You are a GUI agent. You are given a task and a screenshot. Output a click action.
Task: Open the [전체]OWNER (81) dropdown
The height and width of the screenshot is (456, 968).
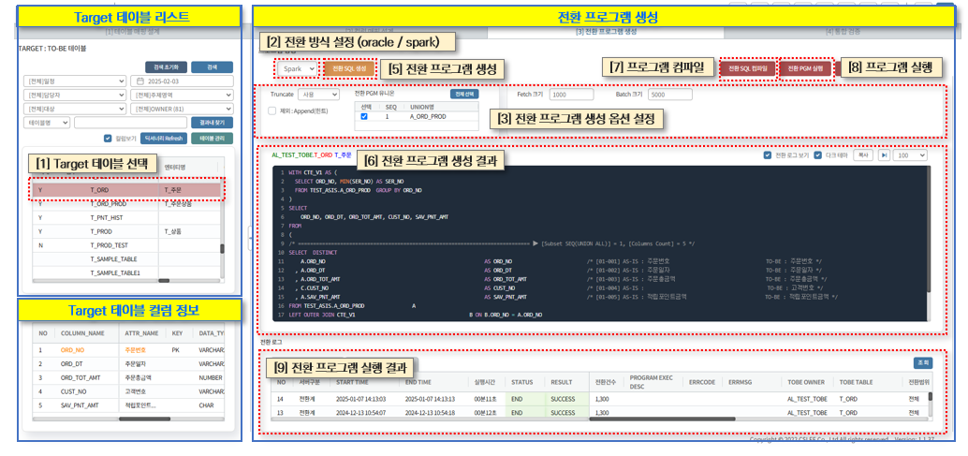pyautogui.click(x=183, y=109)
